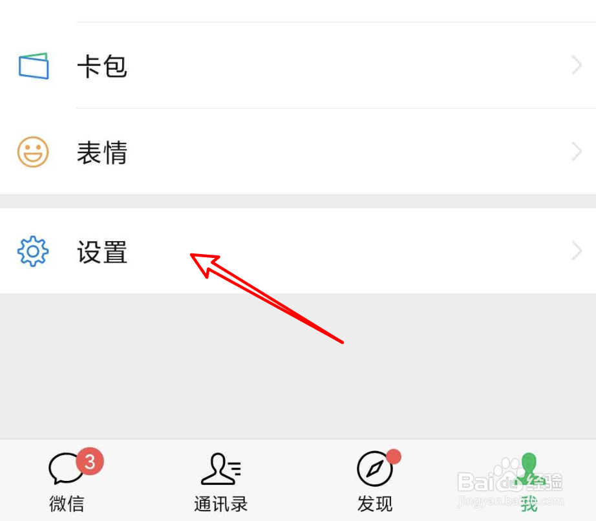
Task: Tap the orange smiley sticker icon
Action: (x=33, y=152)
